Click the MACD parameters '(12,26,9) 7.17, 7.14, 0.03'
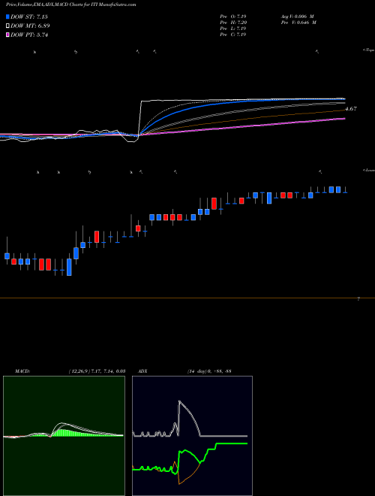 (x=97, y=371)
